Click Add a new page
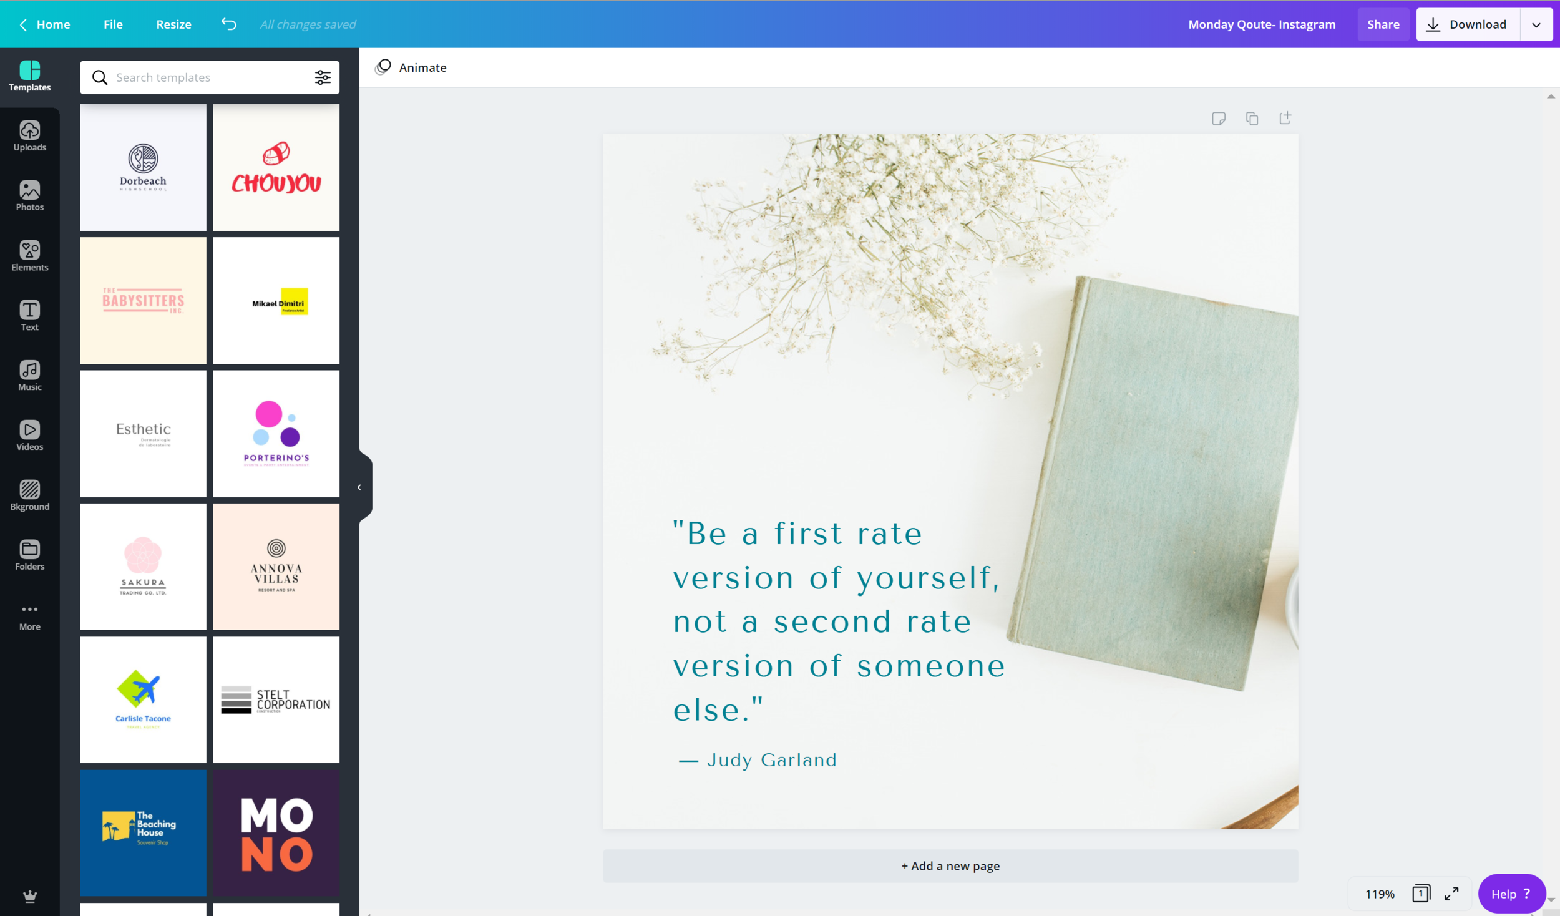 click(950, 865)
